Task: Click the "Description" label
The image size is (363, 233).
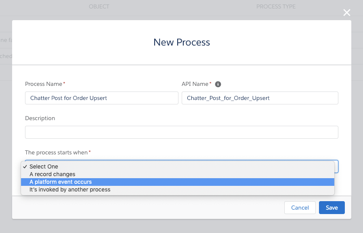Action: tap(40, 118)
